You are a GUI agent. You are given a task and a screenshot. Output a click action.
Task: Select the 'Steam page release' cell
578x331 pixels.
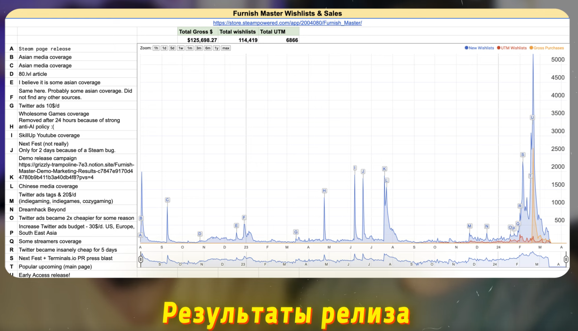point(77,49)
